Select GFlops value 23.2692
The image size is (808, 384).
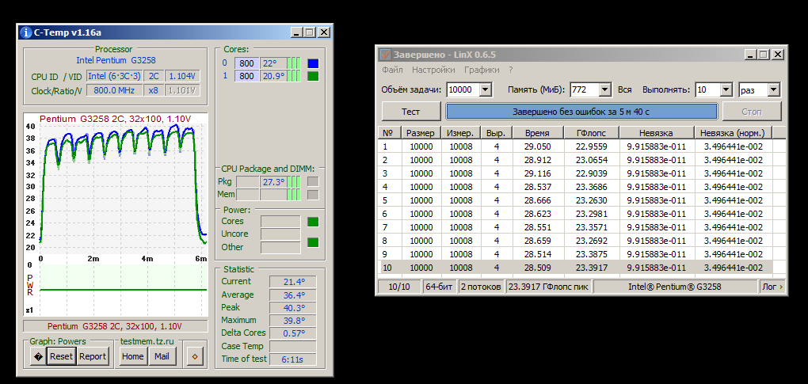pyautogui.click(x=591, y=241)
